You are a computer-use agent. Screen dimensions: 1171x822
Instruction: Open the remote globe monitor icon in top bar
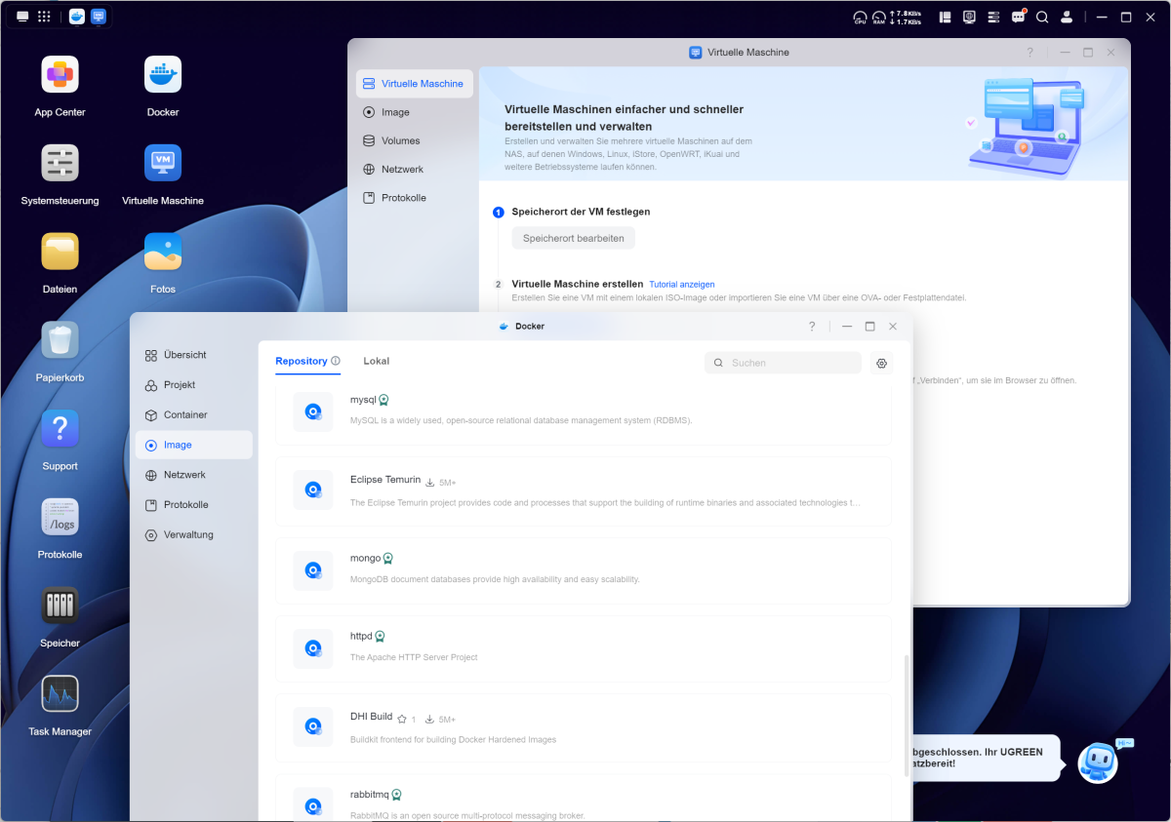click(x=969, y=17)
